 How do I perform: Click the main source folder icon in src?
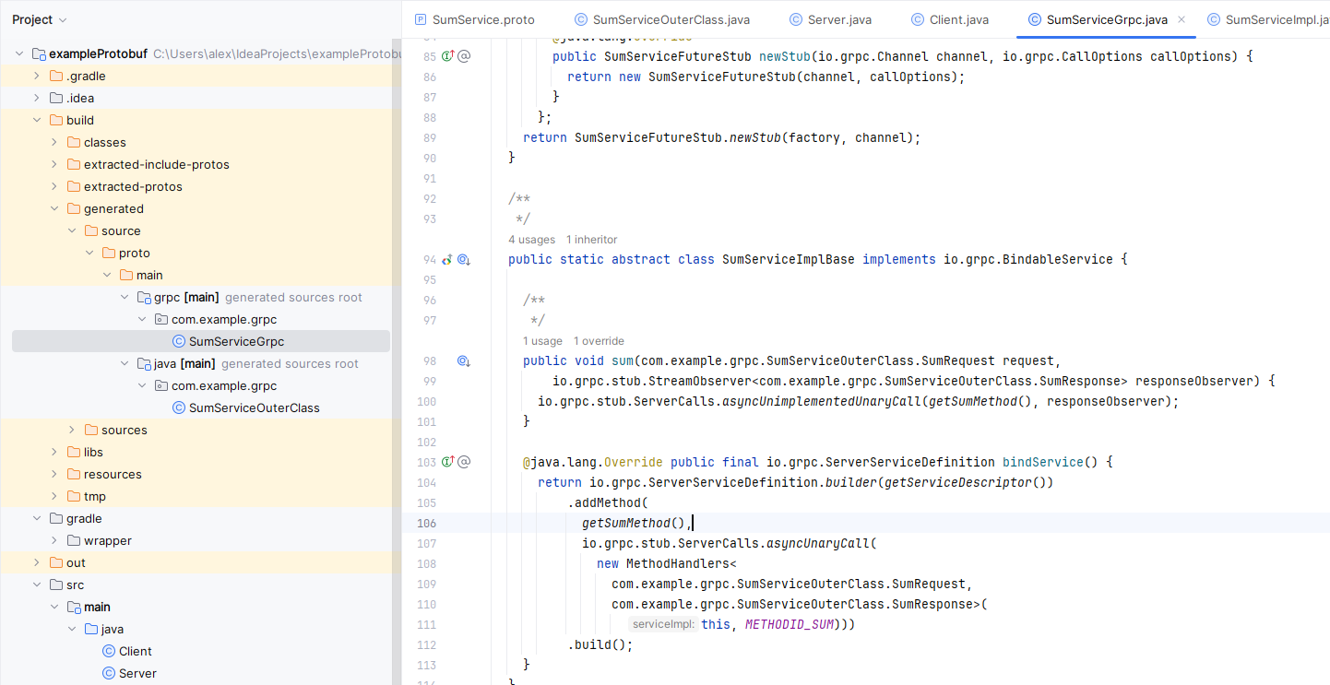(x=74, y=607)
